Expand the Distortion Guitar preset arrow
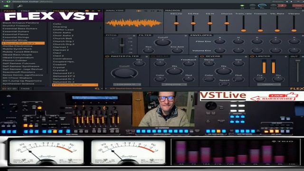Screen dimensions: 304x171 point(54,85)
